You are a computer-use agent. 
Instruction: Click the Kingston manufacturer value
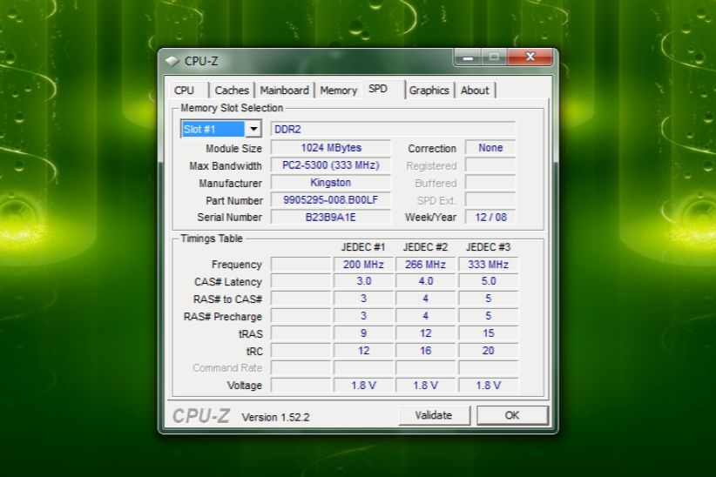click(x=331, y=183)
